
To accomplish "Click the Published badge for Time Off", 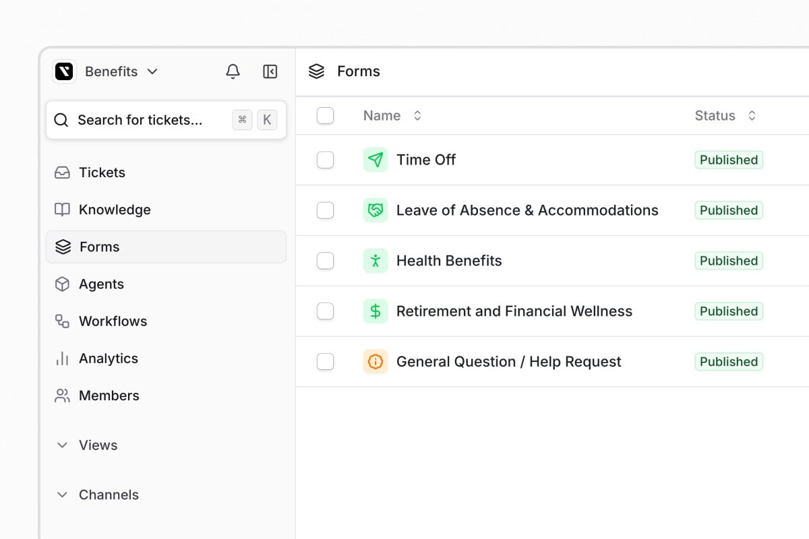I will click(x=729, y=160).
